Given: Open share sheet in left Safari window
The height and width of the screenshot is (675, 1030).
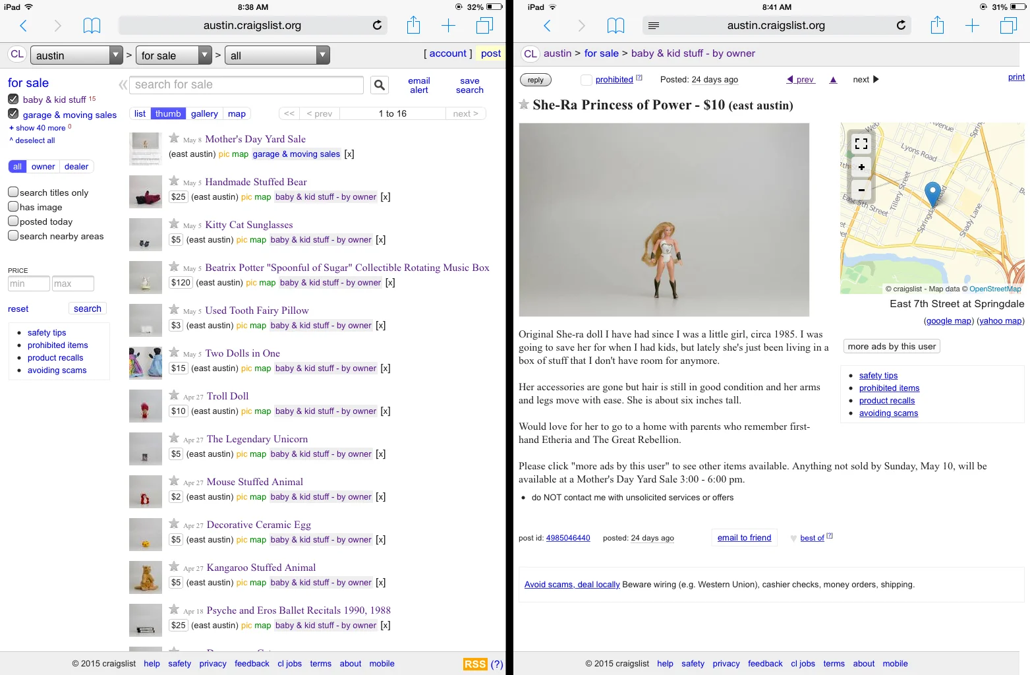Looking at the screenshot, I should [413, 25].
